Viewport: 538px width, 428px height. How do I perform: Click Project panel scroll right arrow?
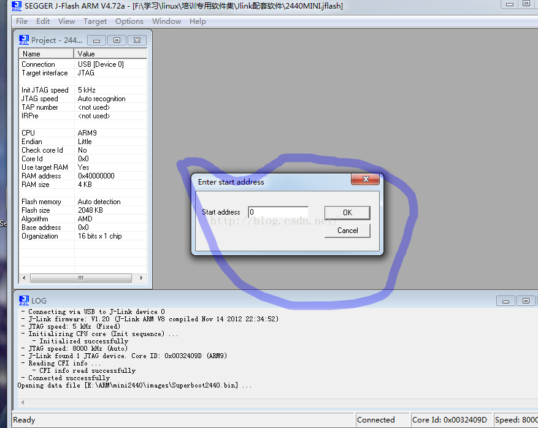[x=141, y=278]
